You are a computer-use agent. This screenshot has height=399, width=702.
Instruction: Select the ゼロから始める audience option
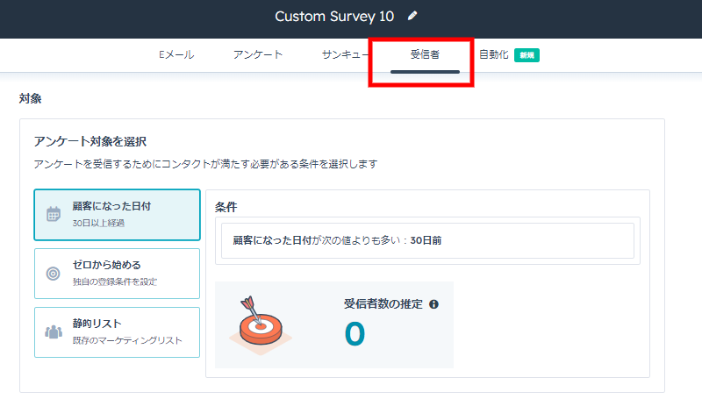tap(117, 274)
